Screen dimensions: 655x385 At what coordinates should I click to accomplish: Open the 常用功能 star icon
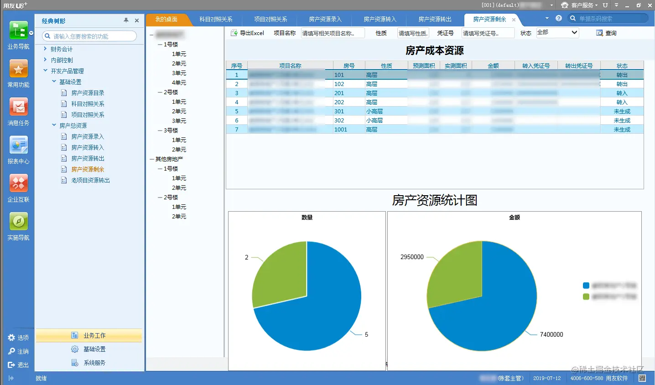pyautogui.click(x=18, y=69)
